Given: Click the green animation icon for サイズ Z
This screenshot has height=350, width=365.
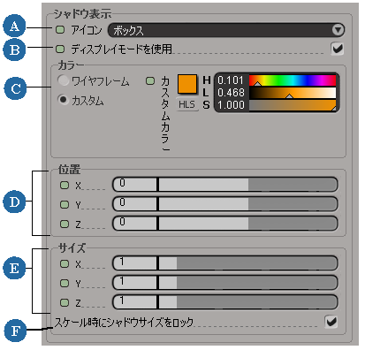Looking at the screenshot, I should coord(65,302).
